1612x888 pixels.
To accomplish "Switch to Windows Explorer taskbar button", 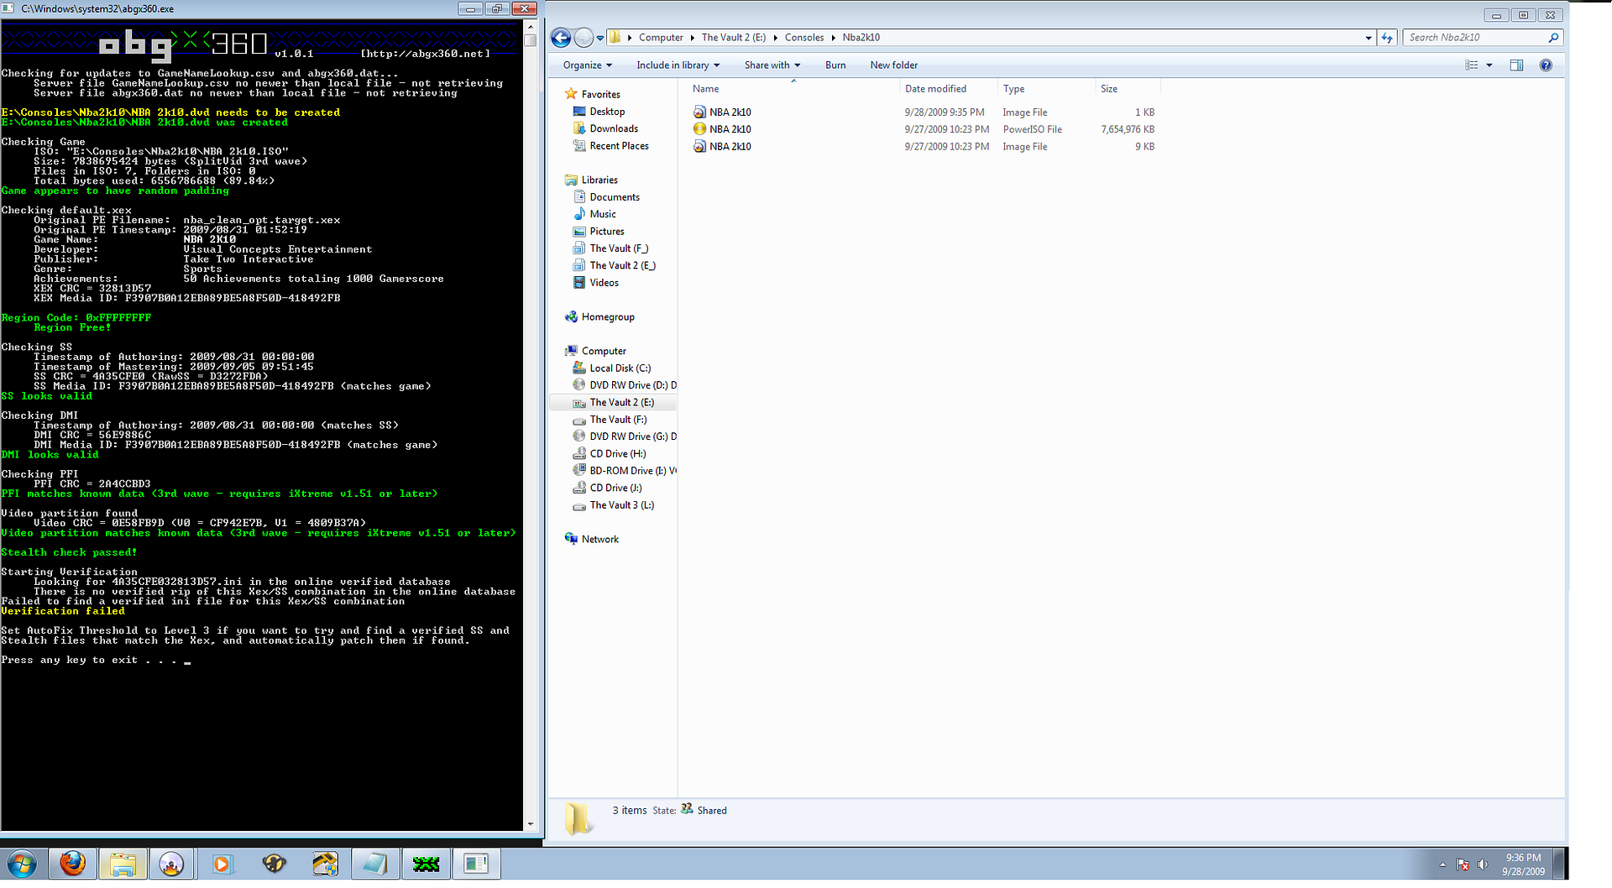I will coord(123,864).
